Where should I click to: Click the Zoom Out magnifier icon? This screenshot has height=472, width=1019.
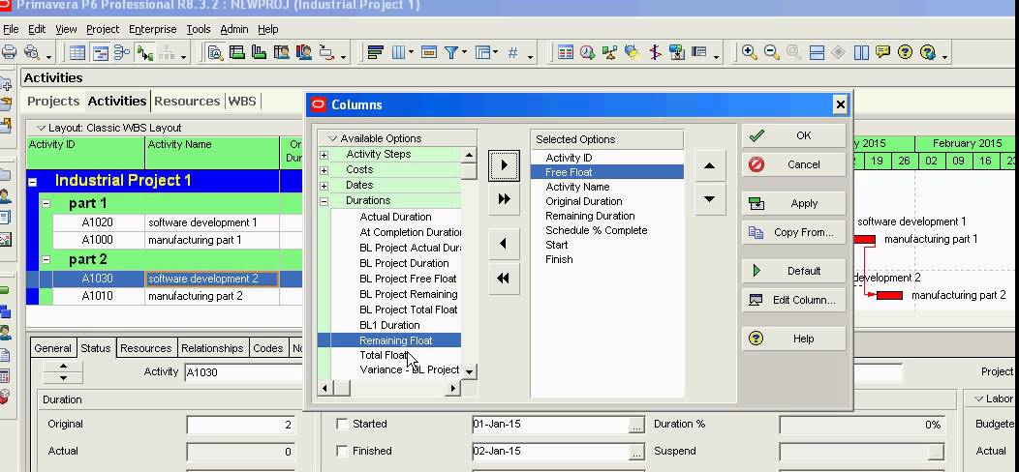[x=771, y=53]
